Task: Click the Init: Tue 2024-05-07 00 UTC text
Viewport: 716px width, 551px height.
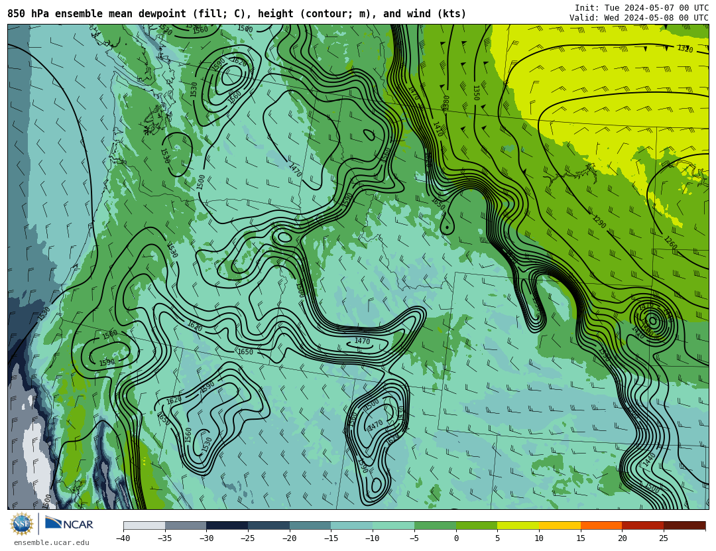Action: 642,8
